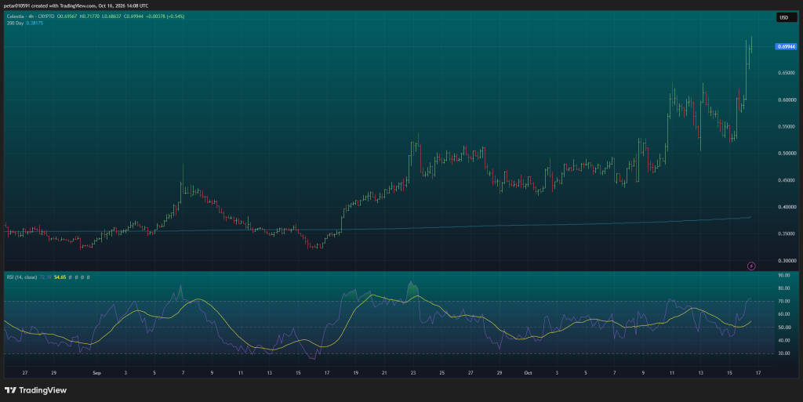Click the 70.00 RSI axis label
This screenshot has height=402, width=803.
(x=783, y=301)
